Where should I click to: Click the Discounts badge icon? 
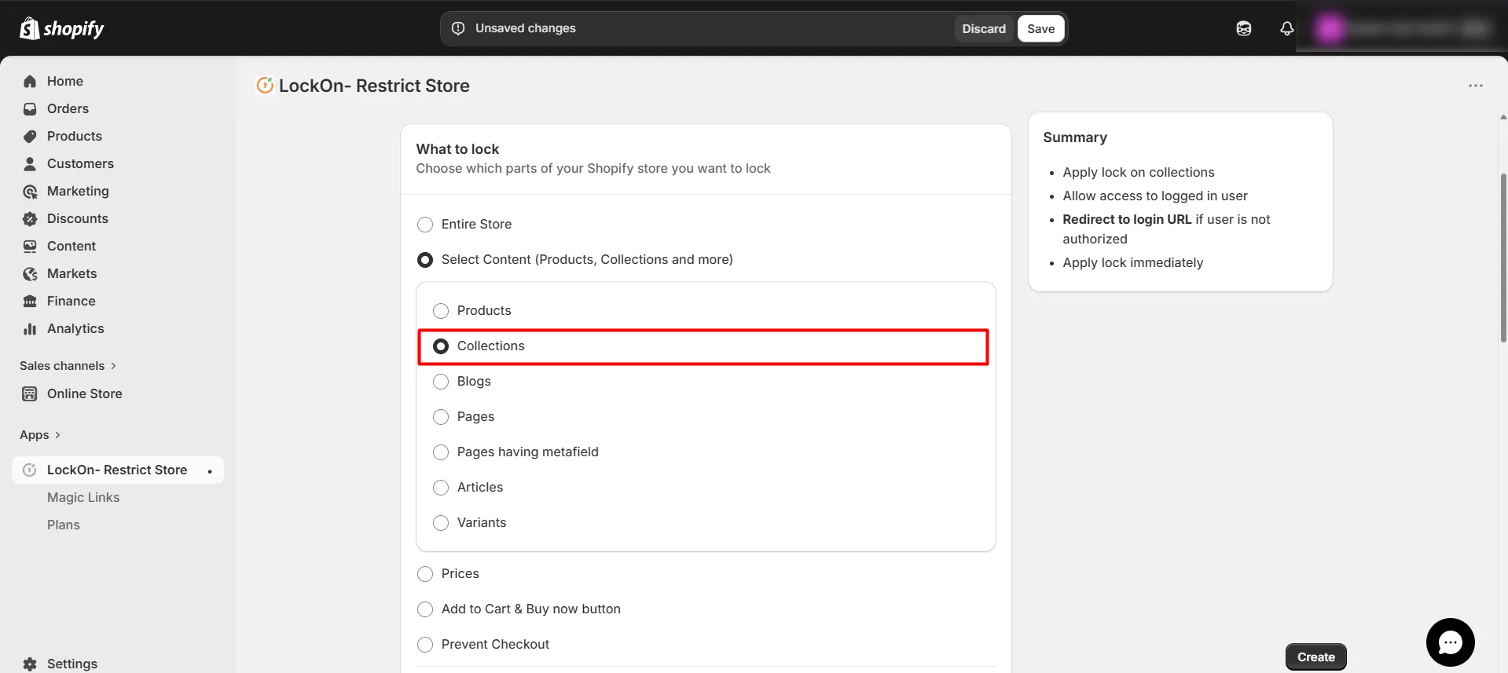(x=30, y=218)
